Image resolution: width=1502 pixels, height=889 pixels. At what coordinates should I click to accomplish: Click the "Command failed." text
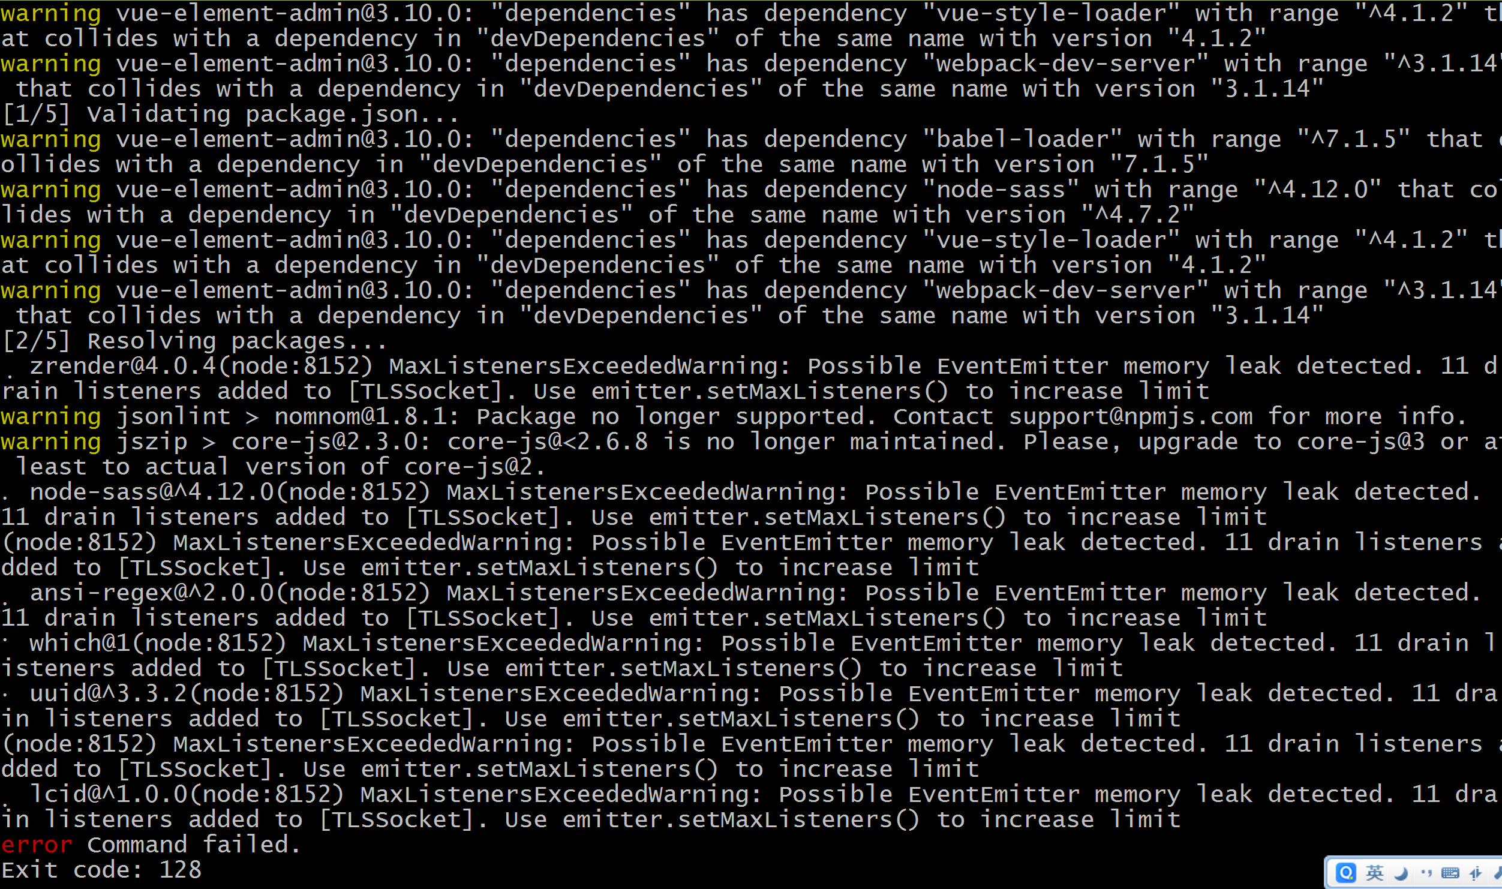click(x=194, y=845)
